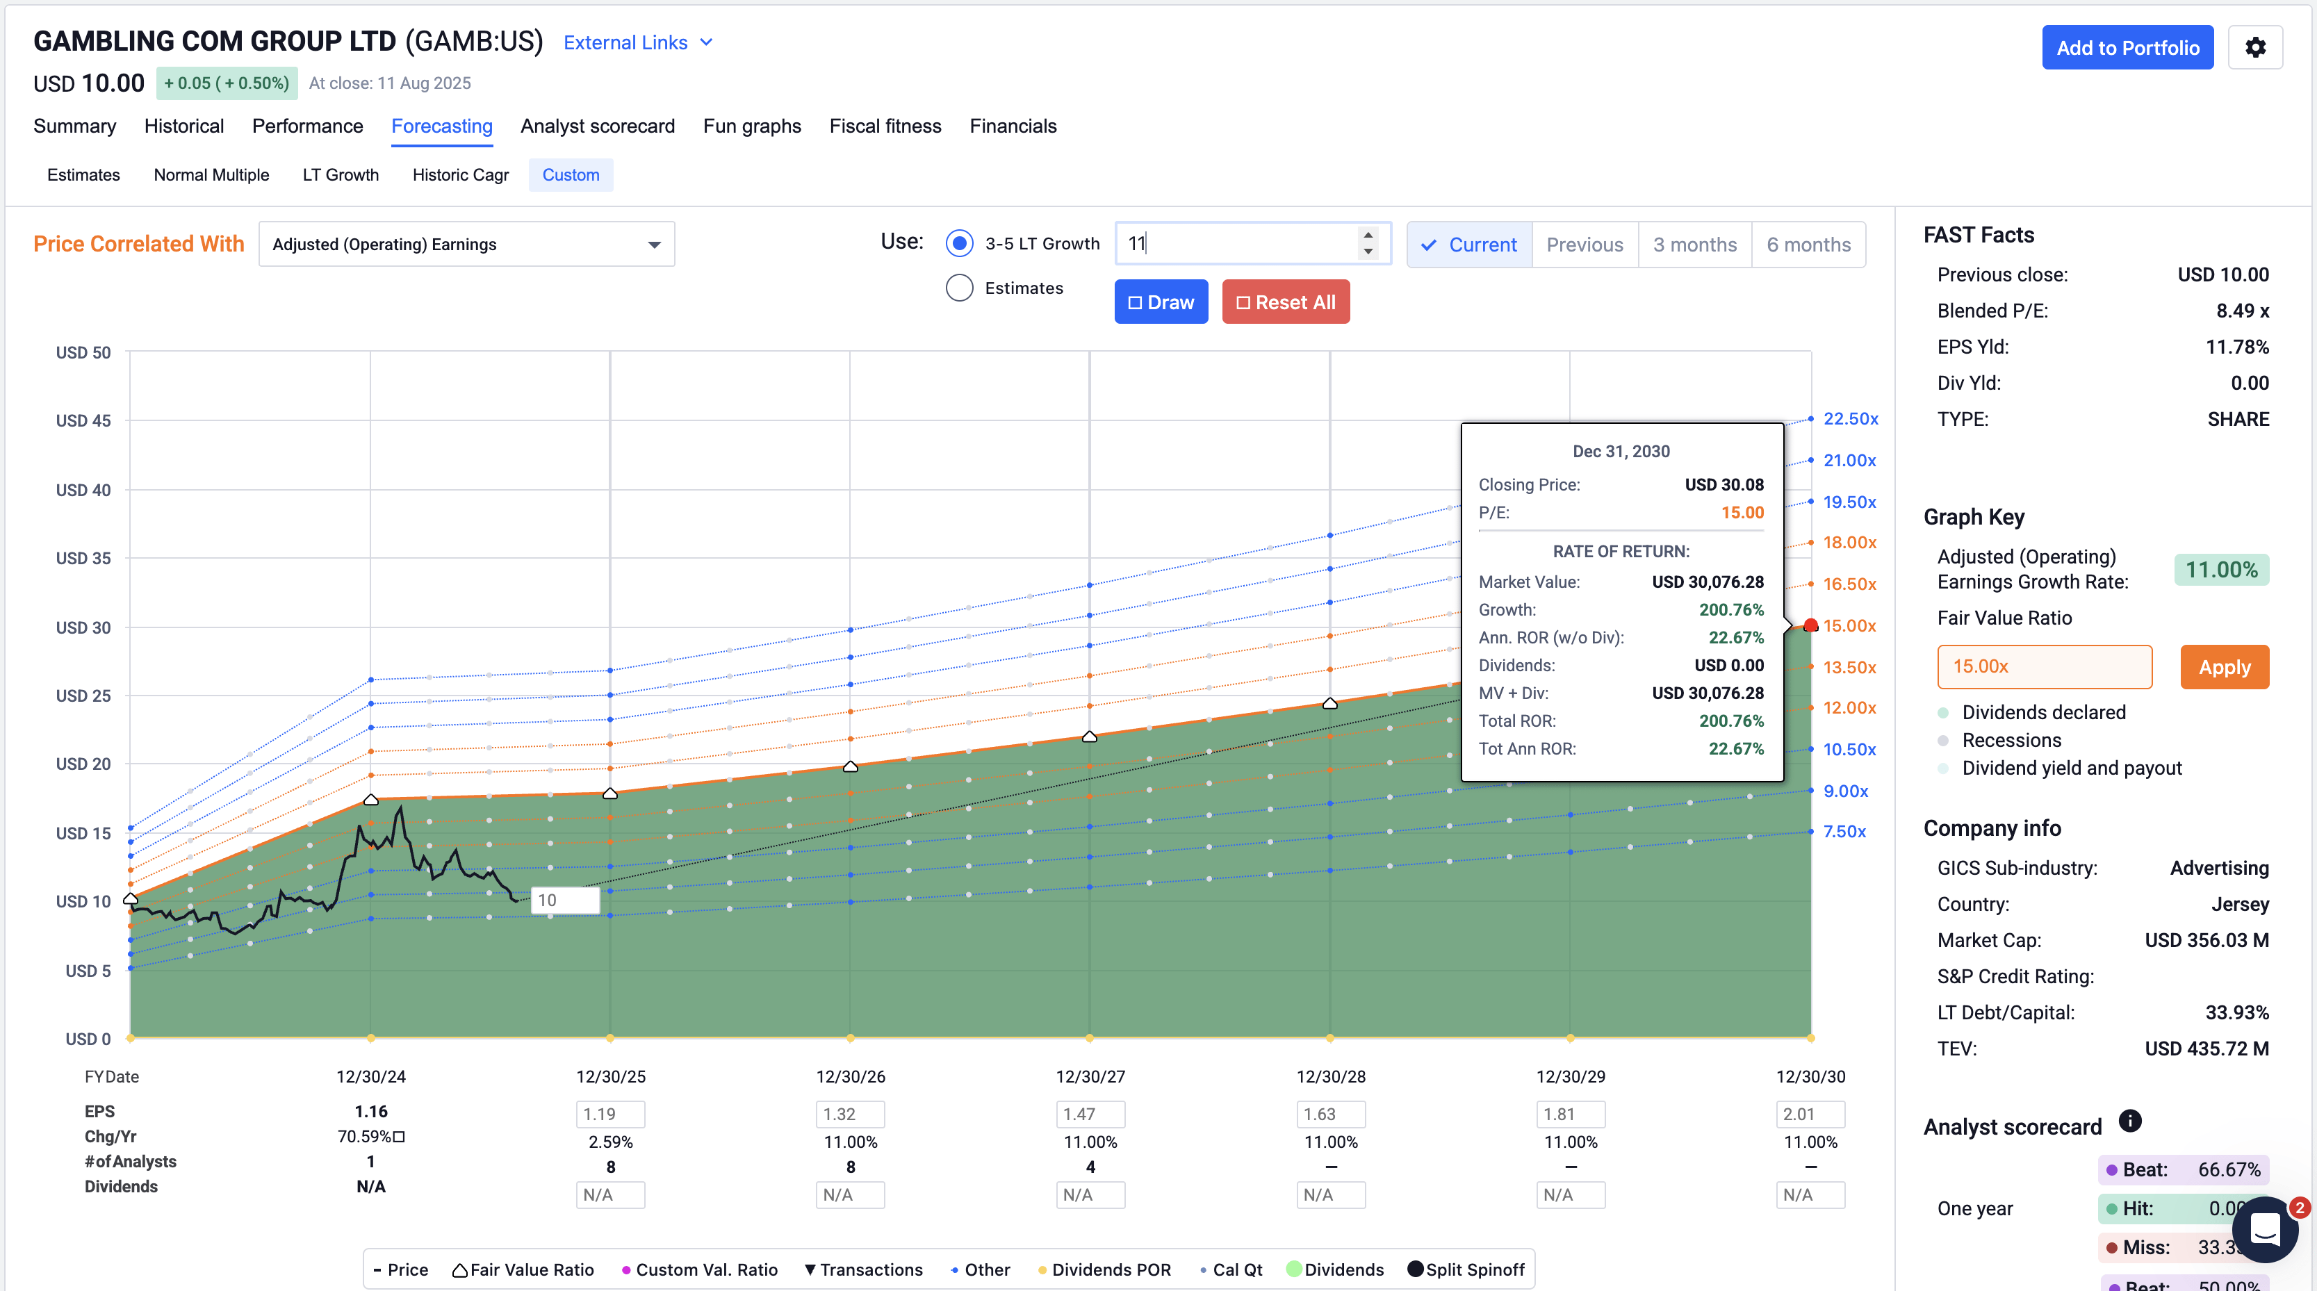This screenshot has height=1291, width=2317.
Task: Toggle Dividends declared in Graph Key
Action: [2031, 712]
